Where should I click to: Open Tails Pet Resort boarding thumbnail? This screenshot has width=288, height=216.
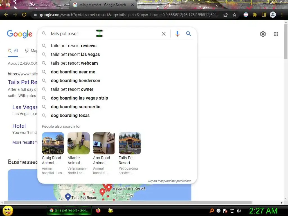[130, 143]
